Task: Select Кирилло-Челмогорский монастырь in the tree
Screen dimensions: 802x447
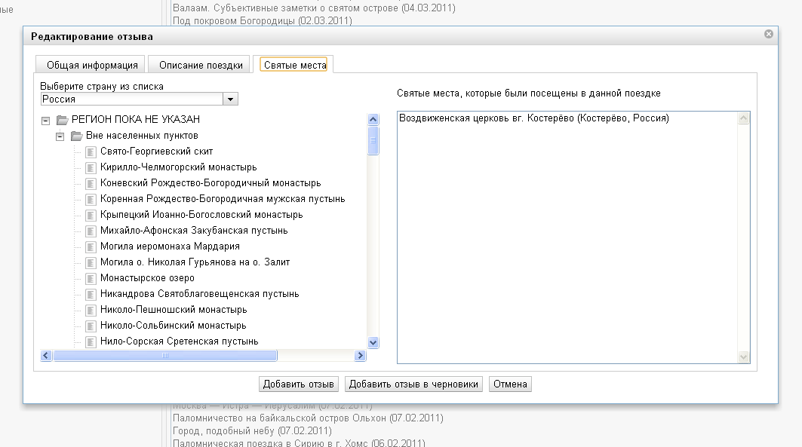Action: 178,167
